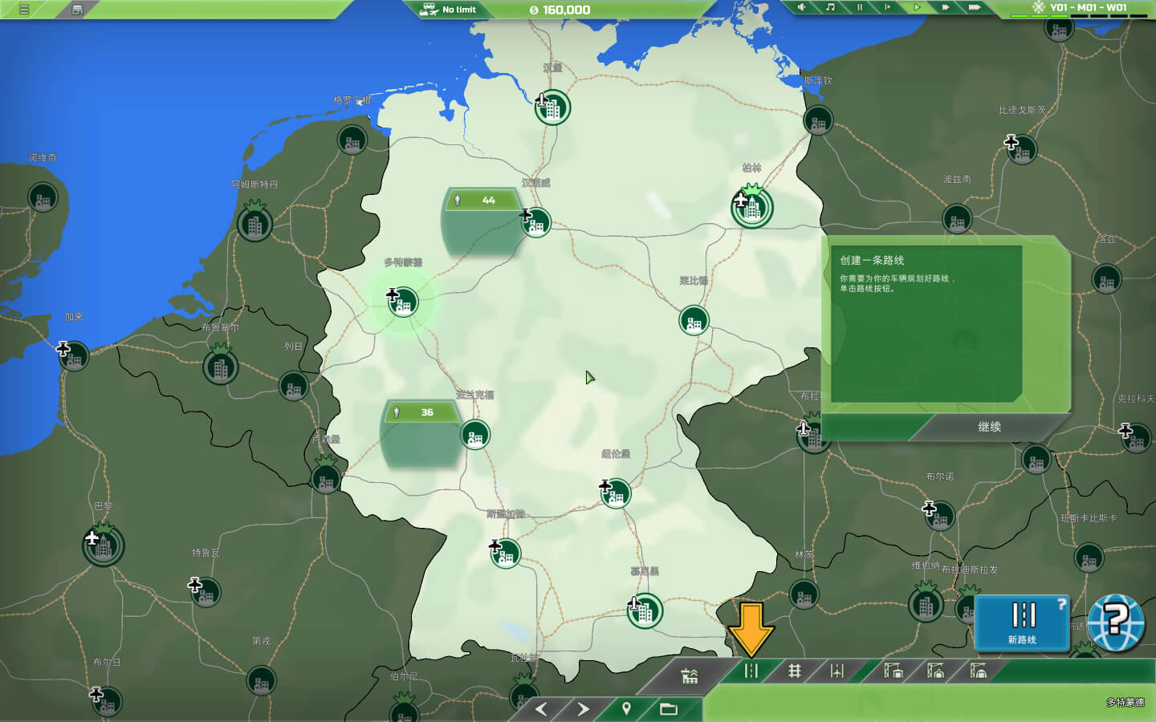Select the first crane depot icon
1156x722 pixels.
pos(893,671)
